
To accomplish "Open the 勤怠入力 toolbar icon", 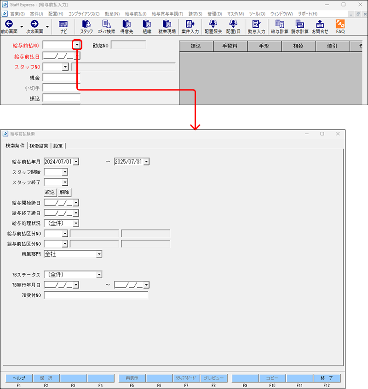I will point(256,26).
